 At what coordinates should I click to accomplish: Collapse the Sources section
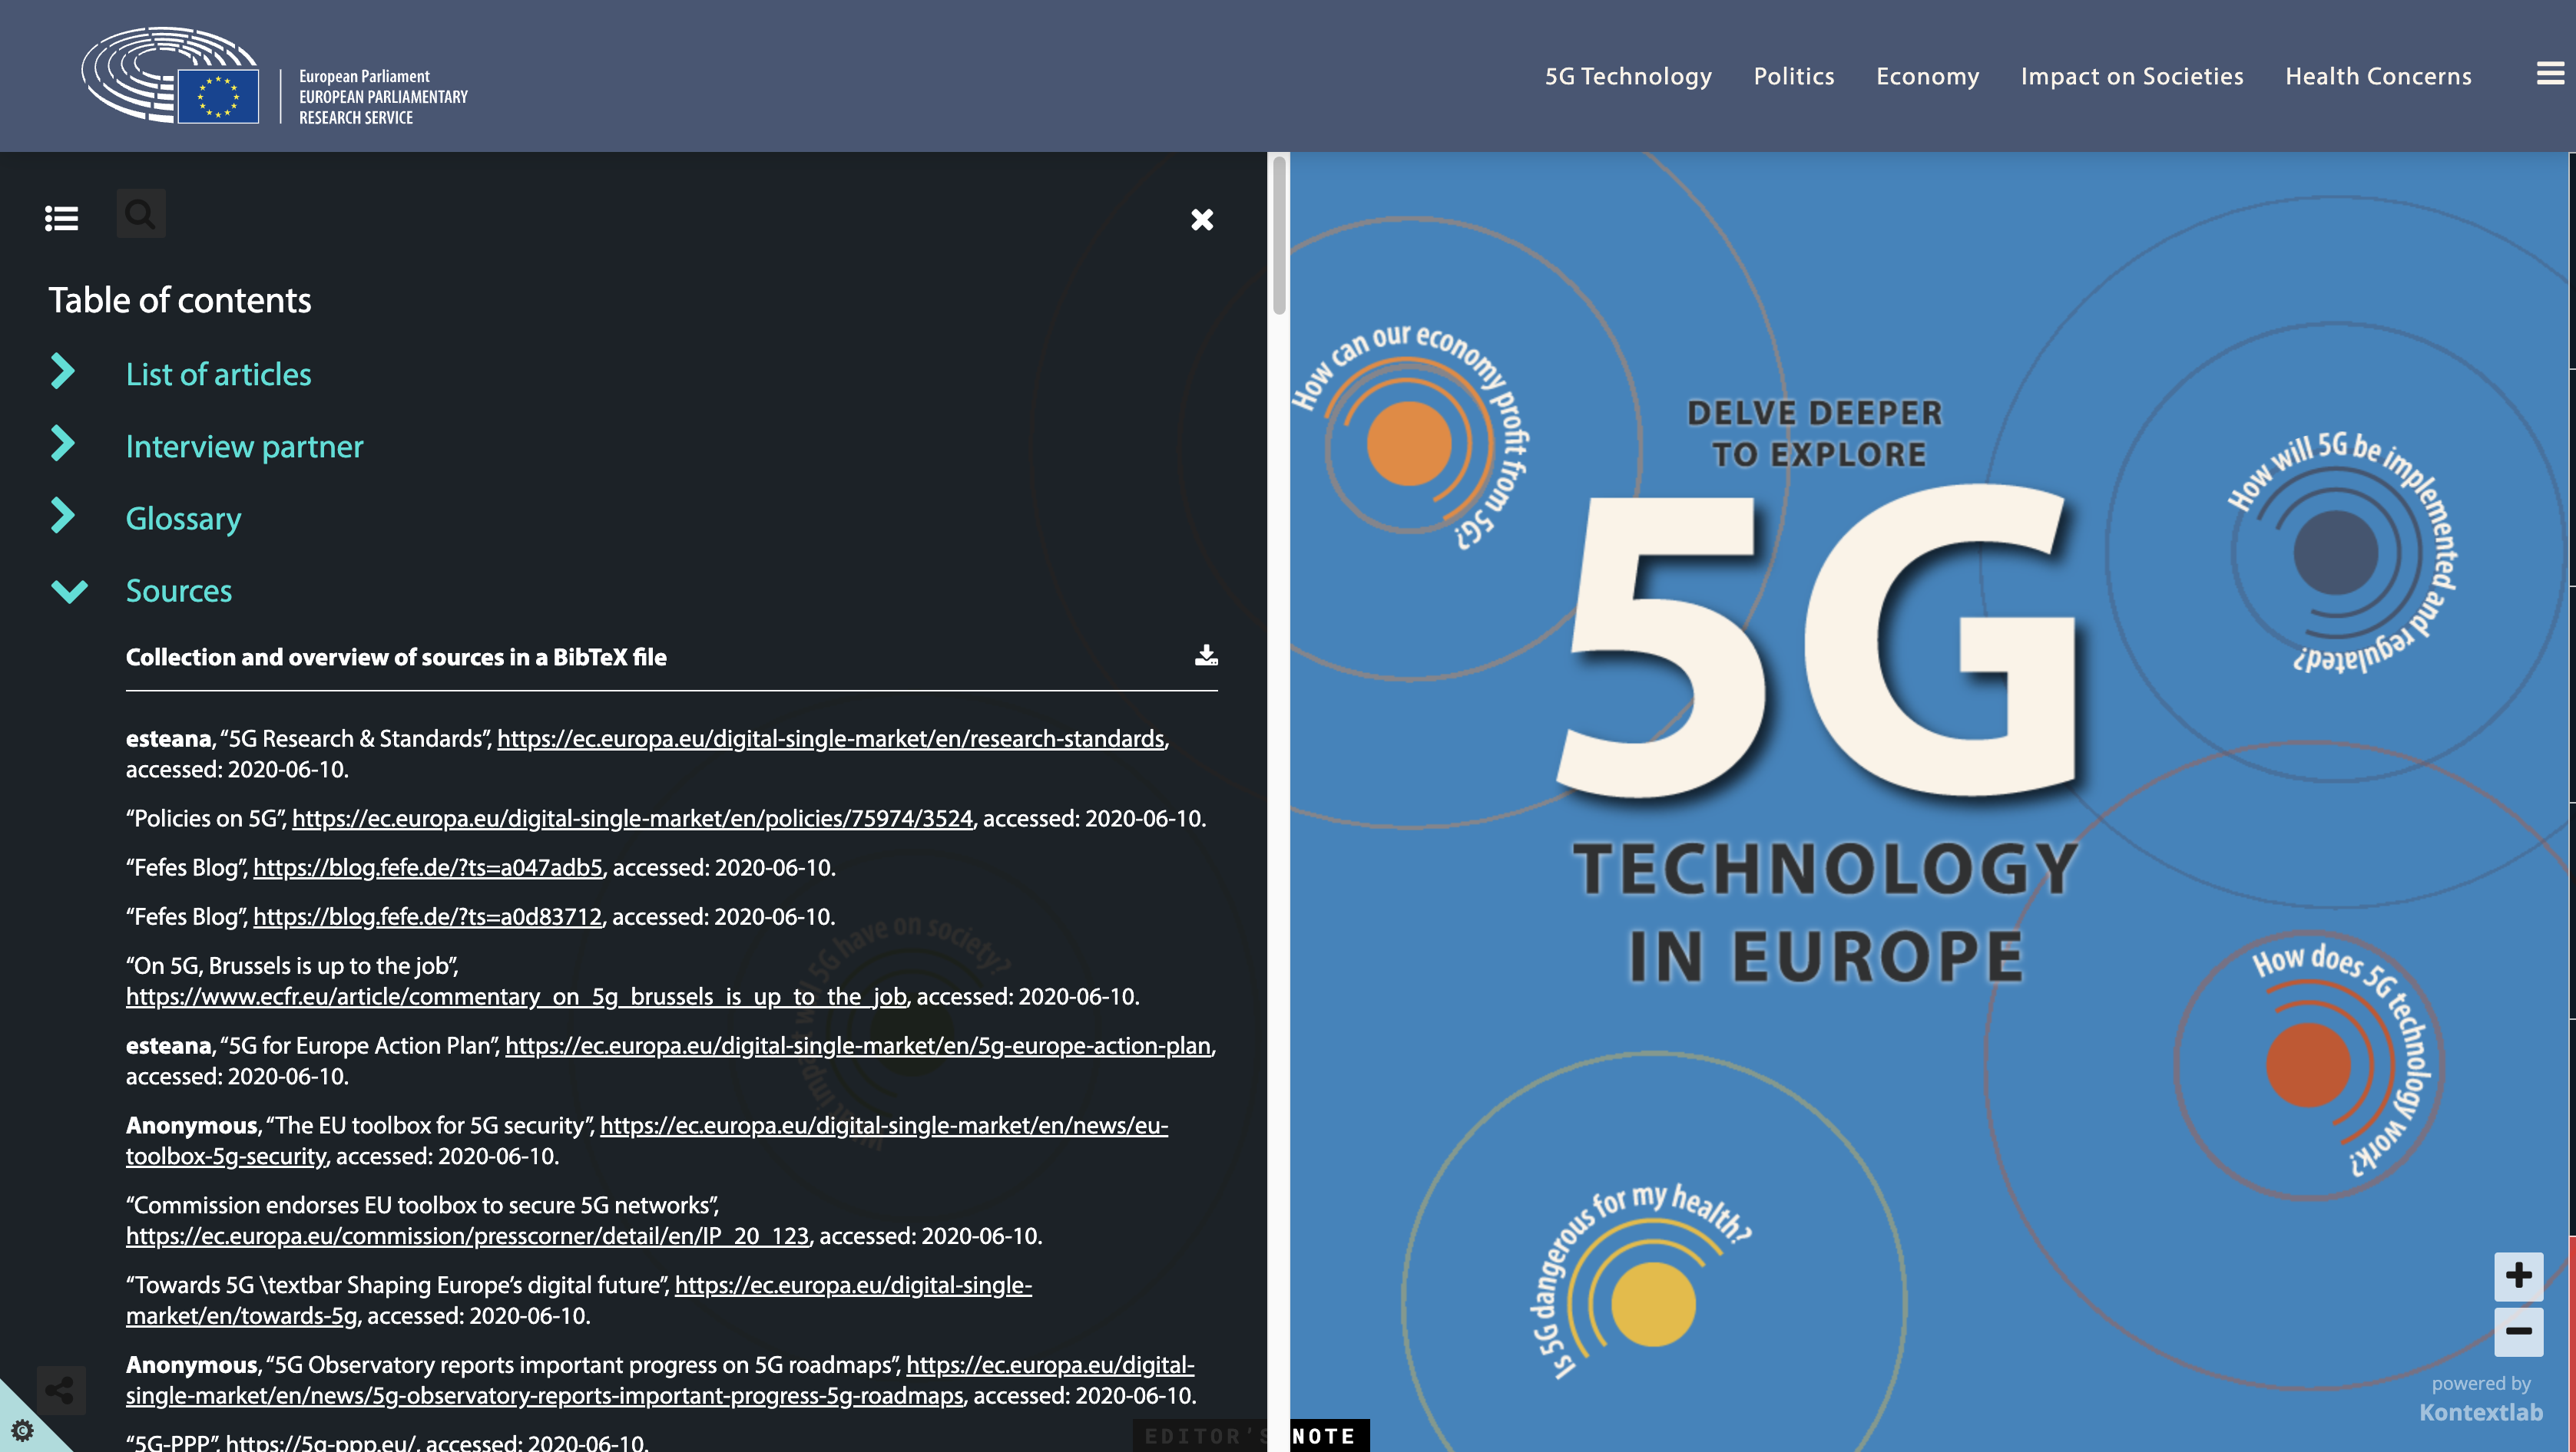pos(69,591)
